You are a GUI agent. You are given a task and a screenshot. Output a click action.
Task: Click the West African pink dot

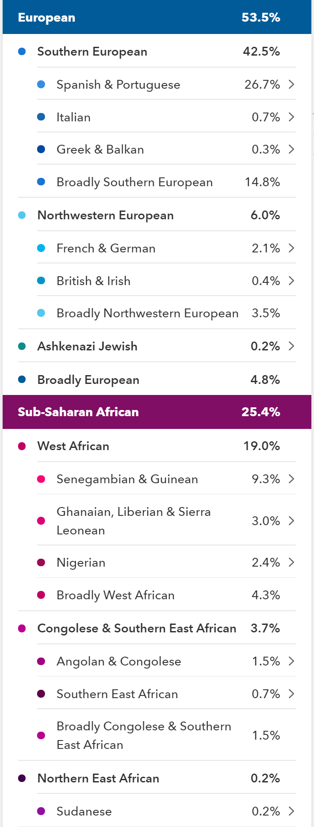(x=22, y=446)
